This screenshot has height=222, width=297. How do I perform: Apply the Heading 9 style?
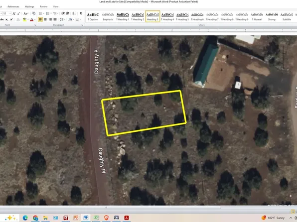click(x=242, y=16)
